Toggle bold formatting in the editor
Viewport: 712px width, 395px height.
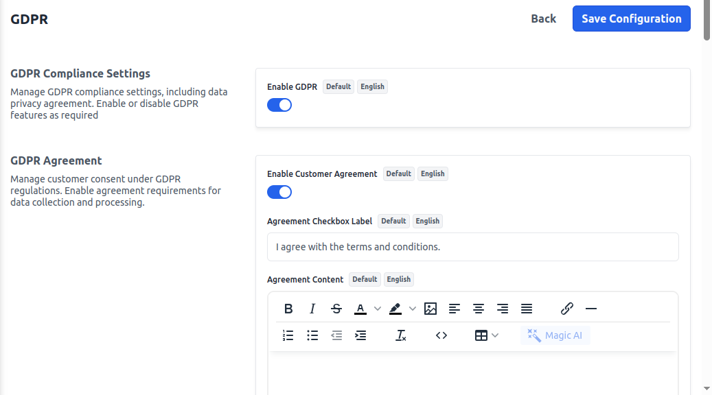point(288,309)
